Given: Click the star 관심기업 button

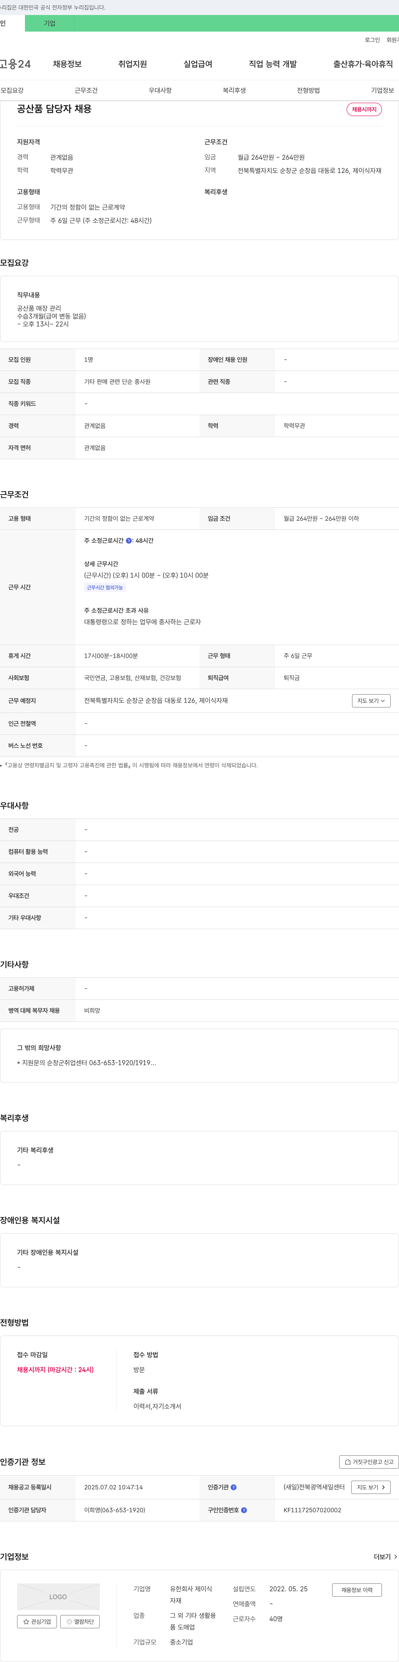Looking at the screenshot, I should pos(37,1621).
